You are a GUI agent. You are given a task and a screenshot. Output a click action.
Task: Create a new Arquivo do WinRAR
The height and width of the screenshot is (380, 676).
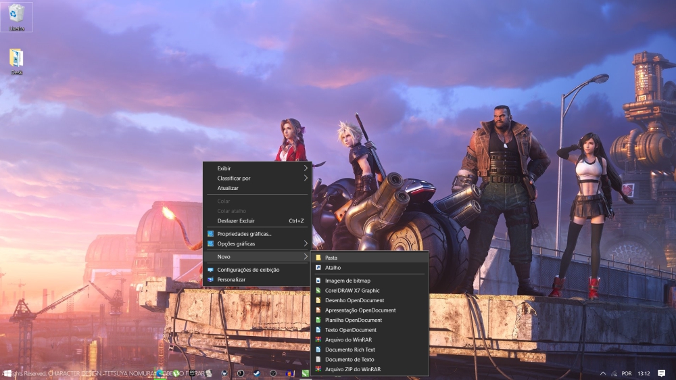[370, 340]
